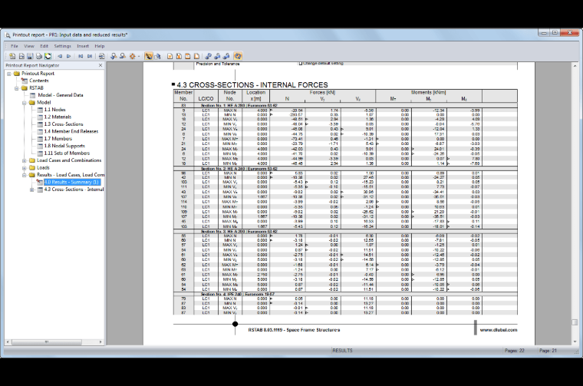Image resolution: width=583 pixels, height=386 pixels.
Task: Select 4.3 Cross-Sections - Internal tree item
Action: 74,190
